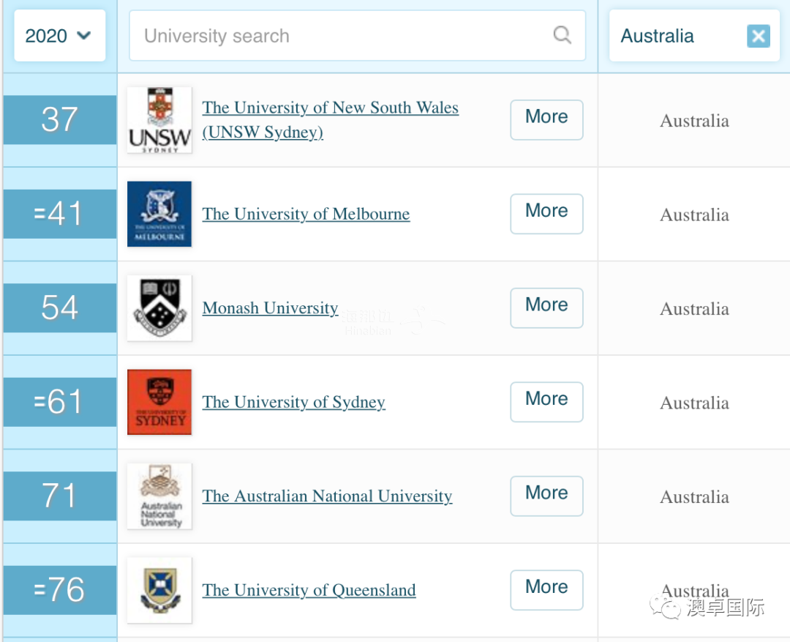Viewport: 790px width, 642px height.
Task: Open the University of Melbourne logo thumbnail
Action: tap(159, 214)
